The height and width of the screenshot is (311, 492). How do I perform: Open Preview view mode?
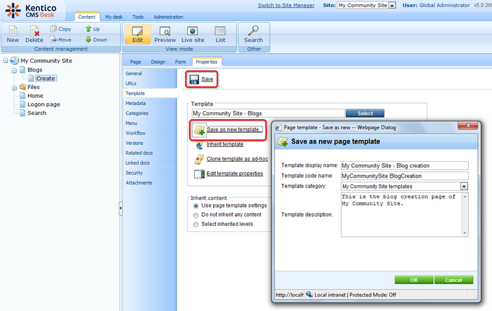pyautogui.click(x=165, y=34)
